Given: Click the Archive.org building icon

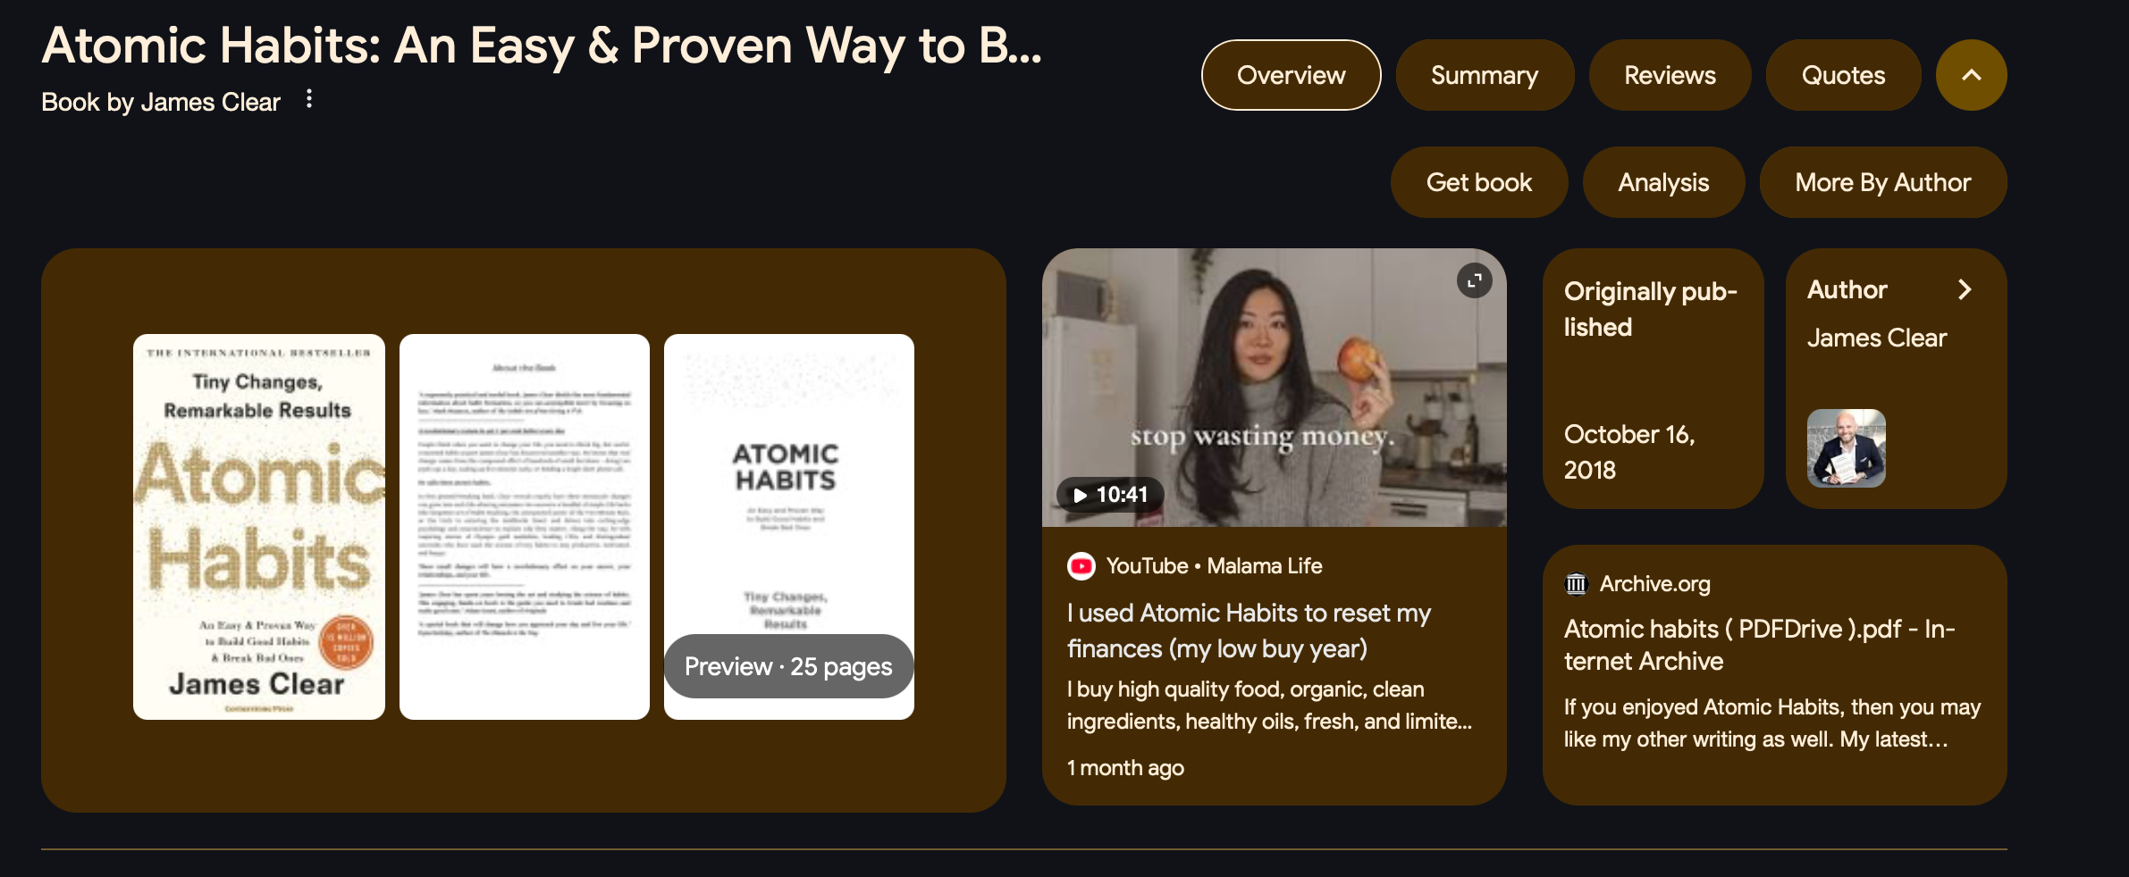Looking at the screenshot, I should [x=1576, y=584].
